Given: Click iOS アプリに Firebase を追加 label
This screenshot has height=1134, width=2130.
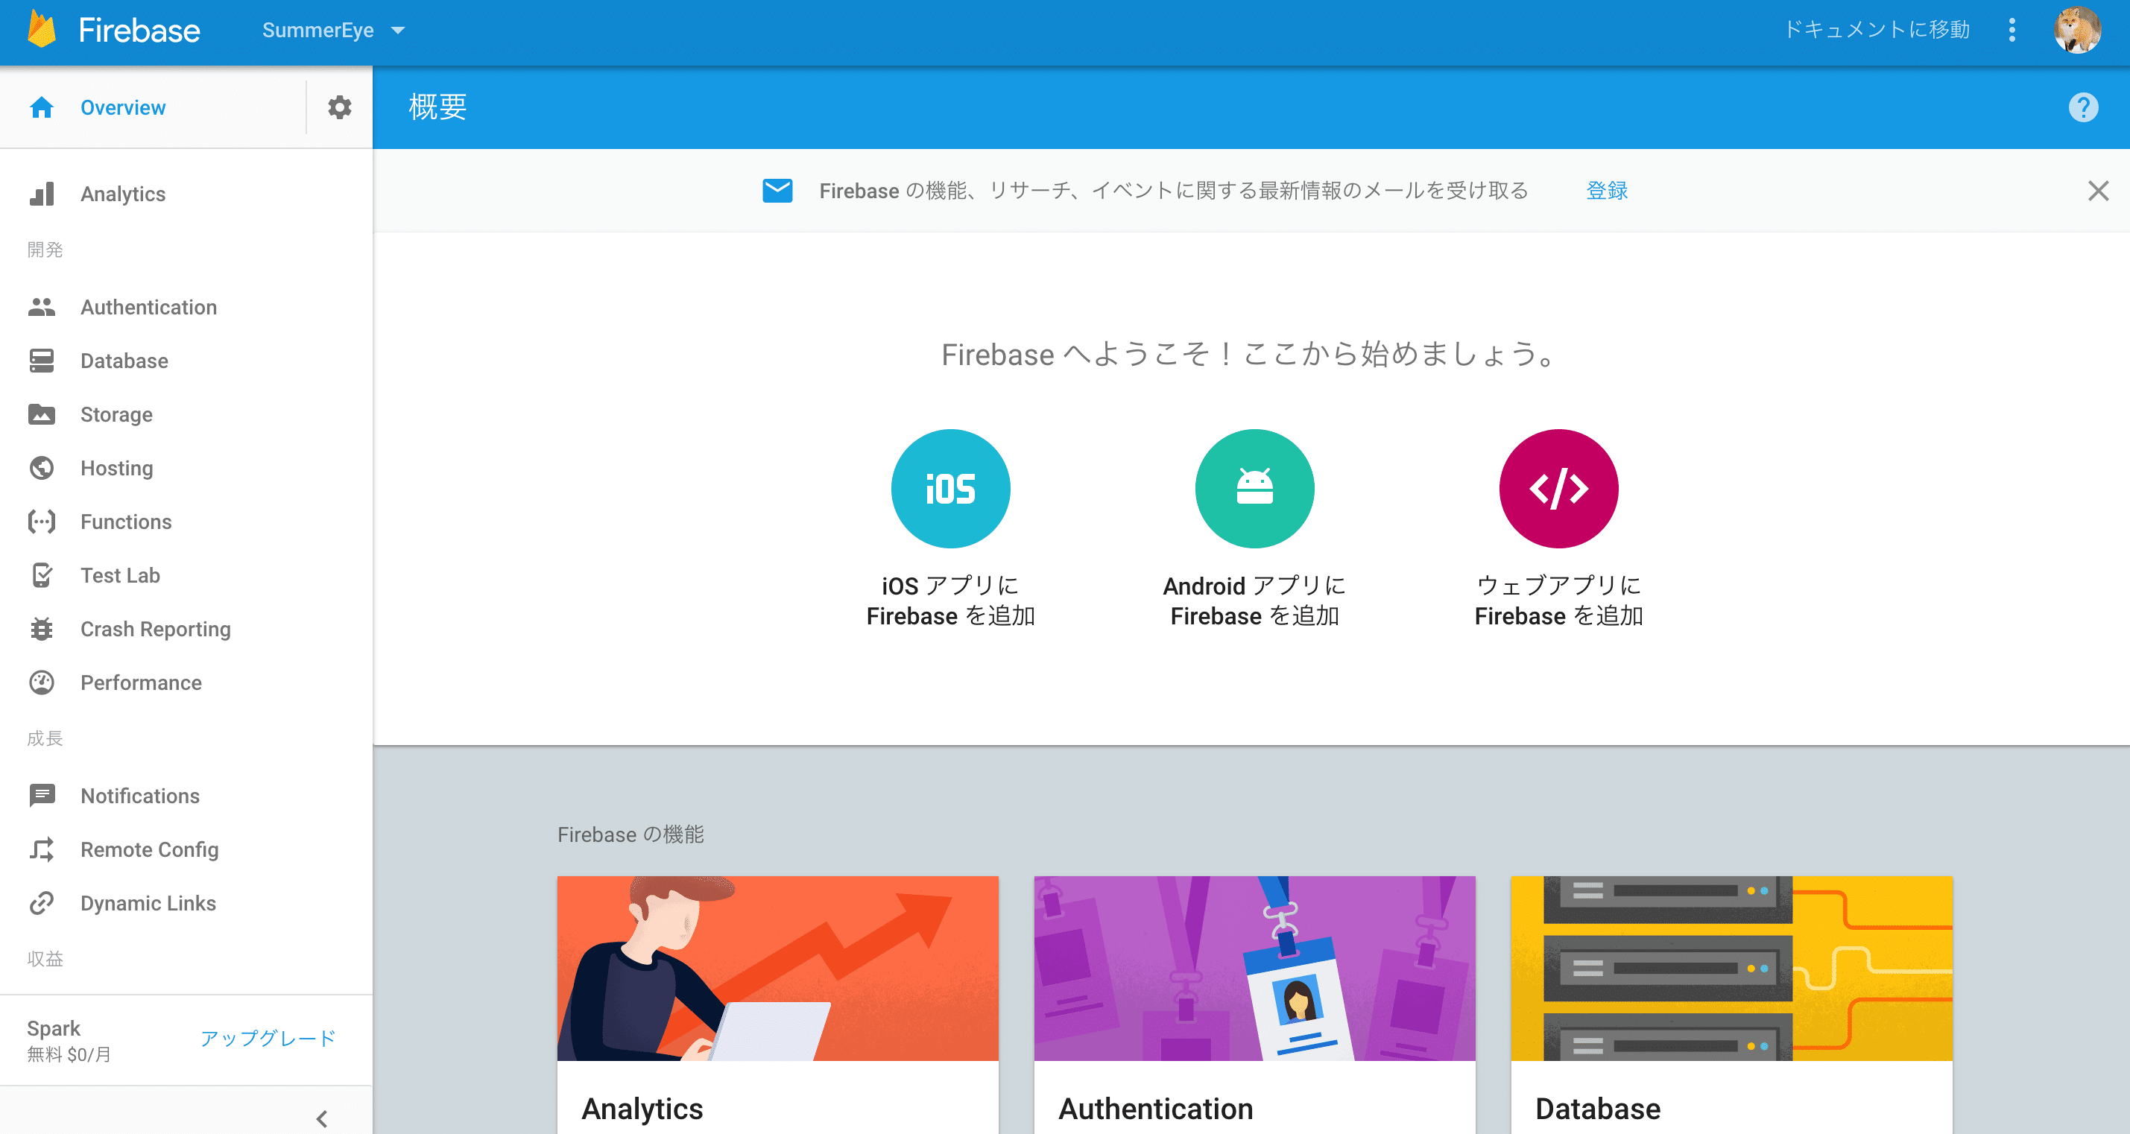Looking at the screenshot, I should point(951,601).
